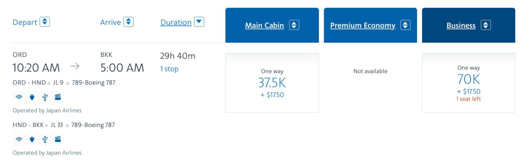Select the Main Cabin column header
The width and height of the screenshot is (529, 160).
pos(264,26)
